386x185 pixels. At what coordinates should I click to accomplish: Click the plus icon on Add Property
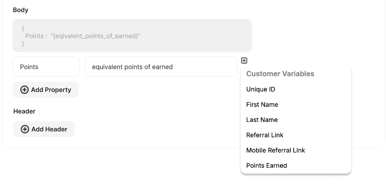point(24,90)
